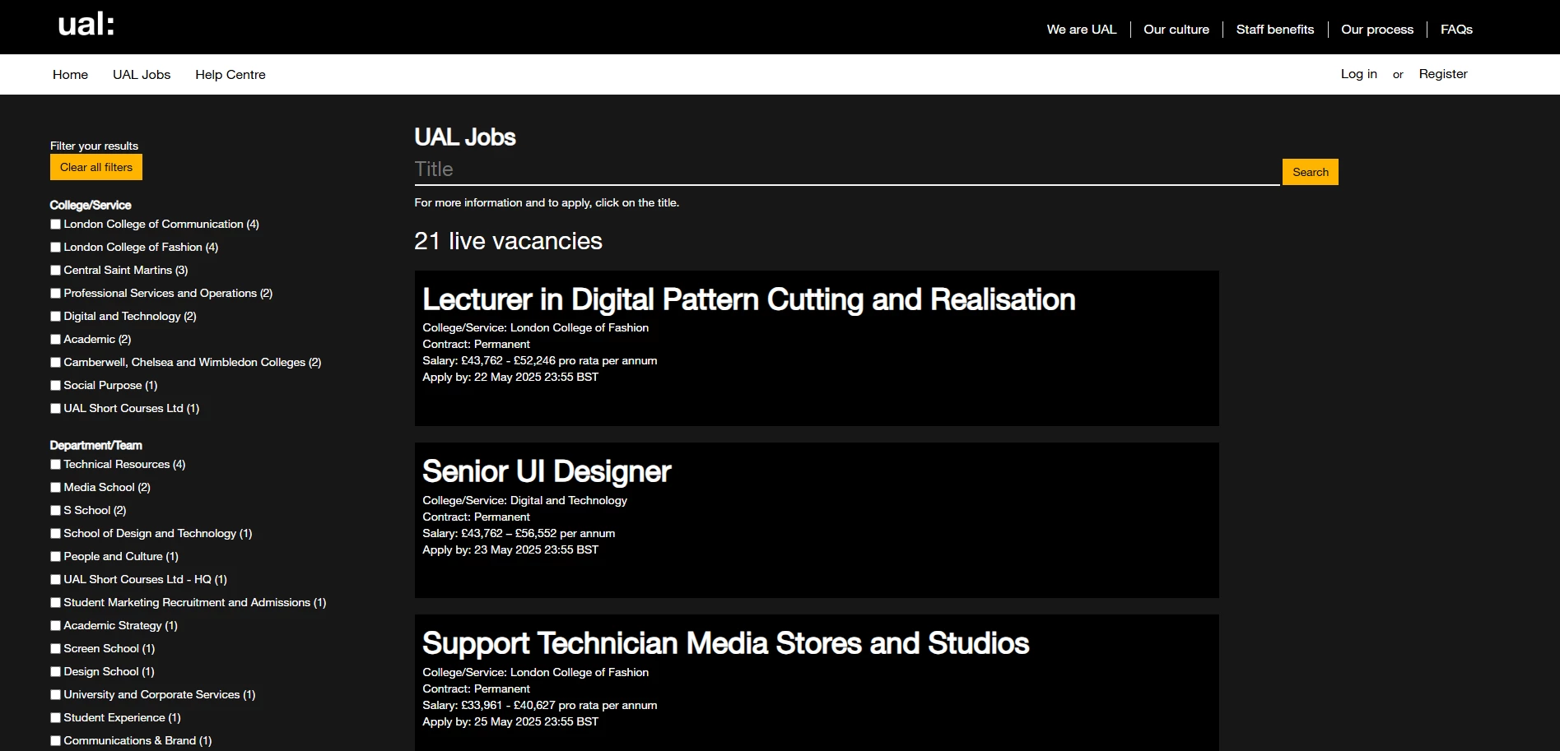Toggle S School department filter
The height and width of the screenshot is (751, 1560).
click(x=55, y=510)
